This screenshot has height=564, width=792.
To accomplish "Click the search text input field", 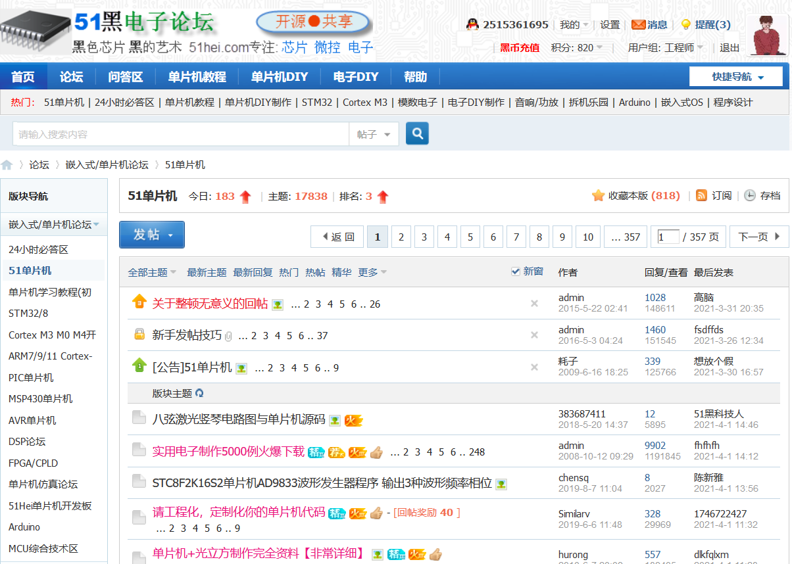I will (181, 134).
